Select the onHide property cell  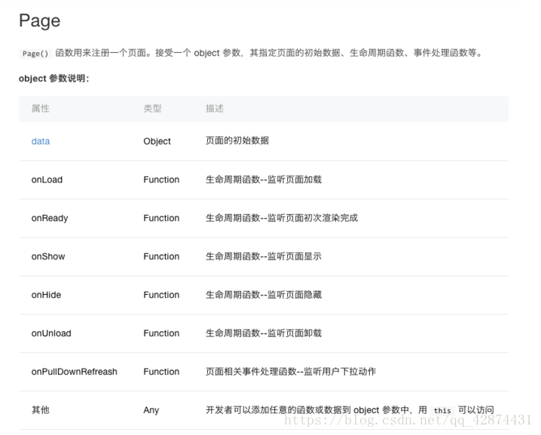pos(46,295)
